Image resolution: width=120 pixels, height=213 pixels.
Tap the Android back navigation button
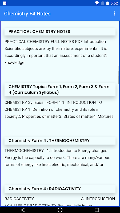(x=23, y=210)
